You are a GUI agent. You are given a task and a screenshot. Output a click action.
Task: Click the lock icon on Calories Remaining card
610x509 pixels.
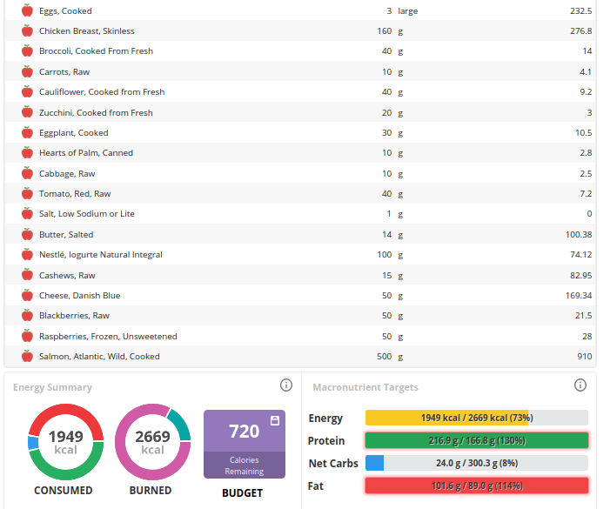pyautogui.click(x=275, y=420)
